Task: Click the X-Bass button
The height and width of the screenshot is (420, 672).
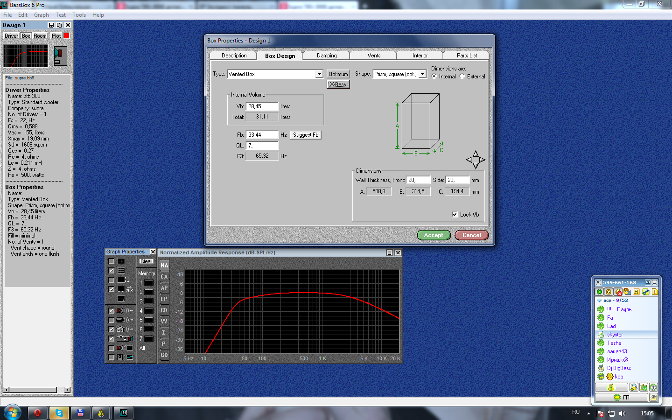Action: coord(338,84)
